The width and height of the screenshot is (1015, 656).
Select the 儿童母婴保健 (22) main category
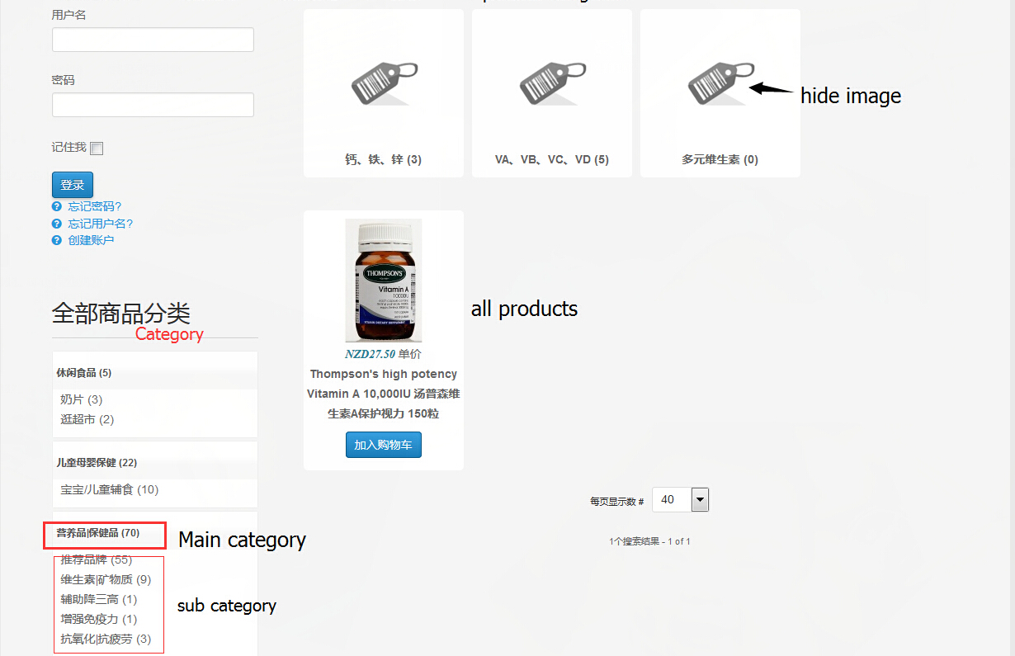coord(97,463)
